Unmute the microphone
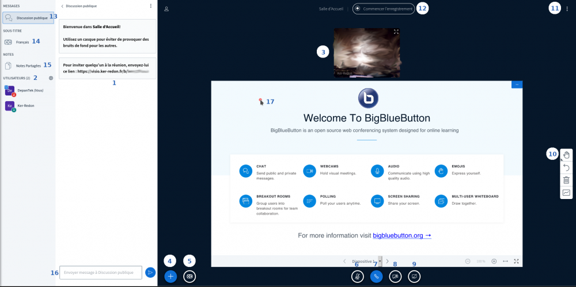The image size is (576, 287). click(x=358, y=276)
